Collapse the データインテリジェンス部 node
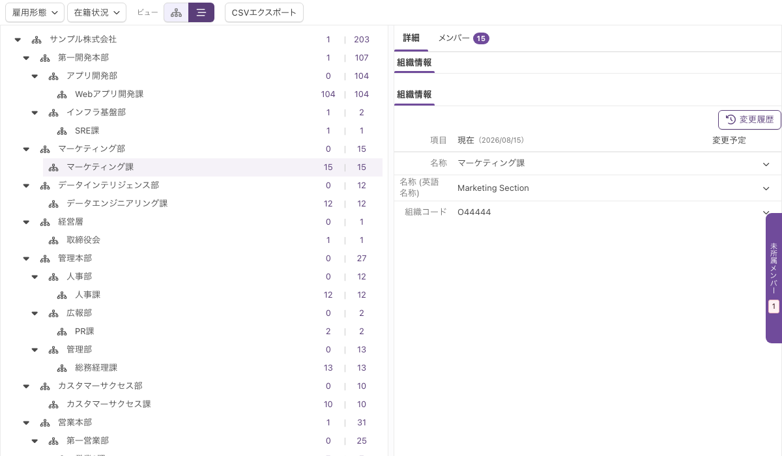Image resolution: width=782 pixels, height=456 pixels. 27,186
